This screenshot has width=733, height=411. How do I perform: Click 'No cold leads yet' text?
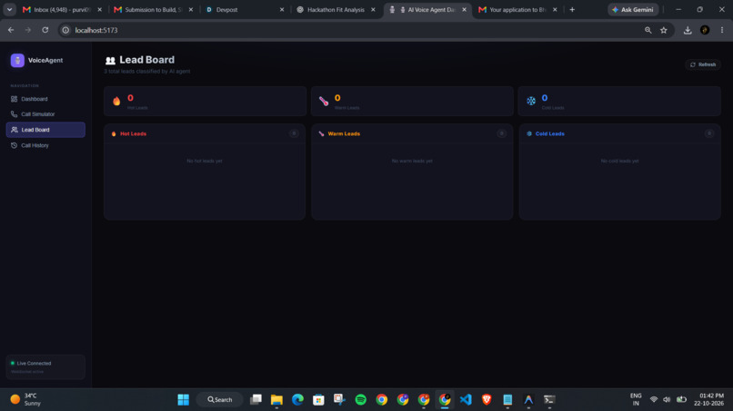(619, 161)
